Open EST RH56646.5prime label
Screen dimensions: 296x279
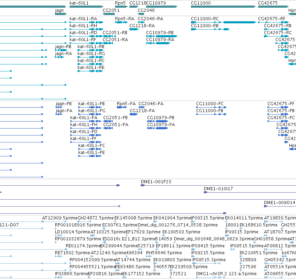pyautogui.click(x=164, y=253)
